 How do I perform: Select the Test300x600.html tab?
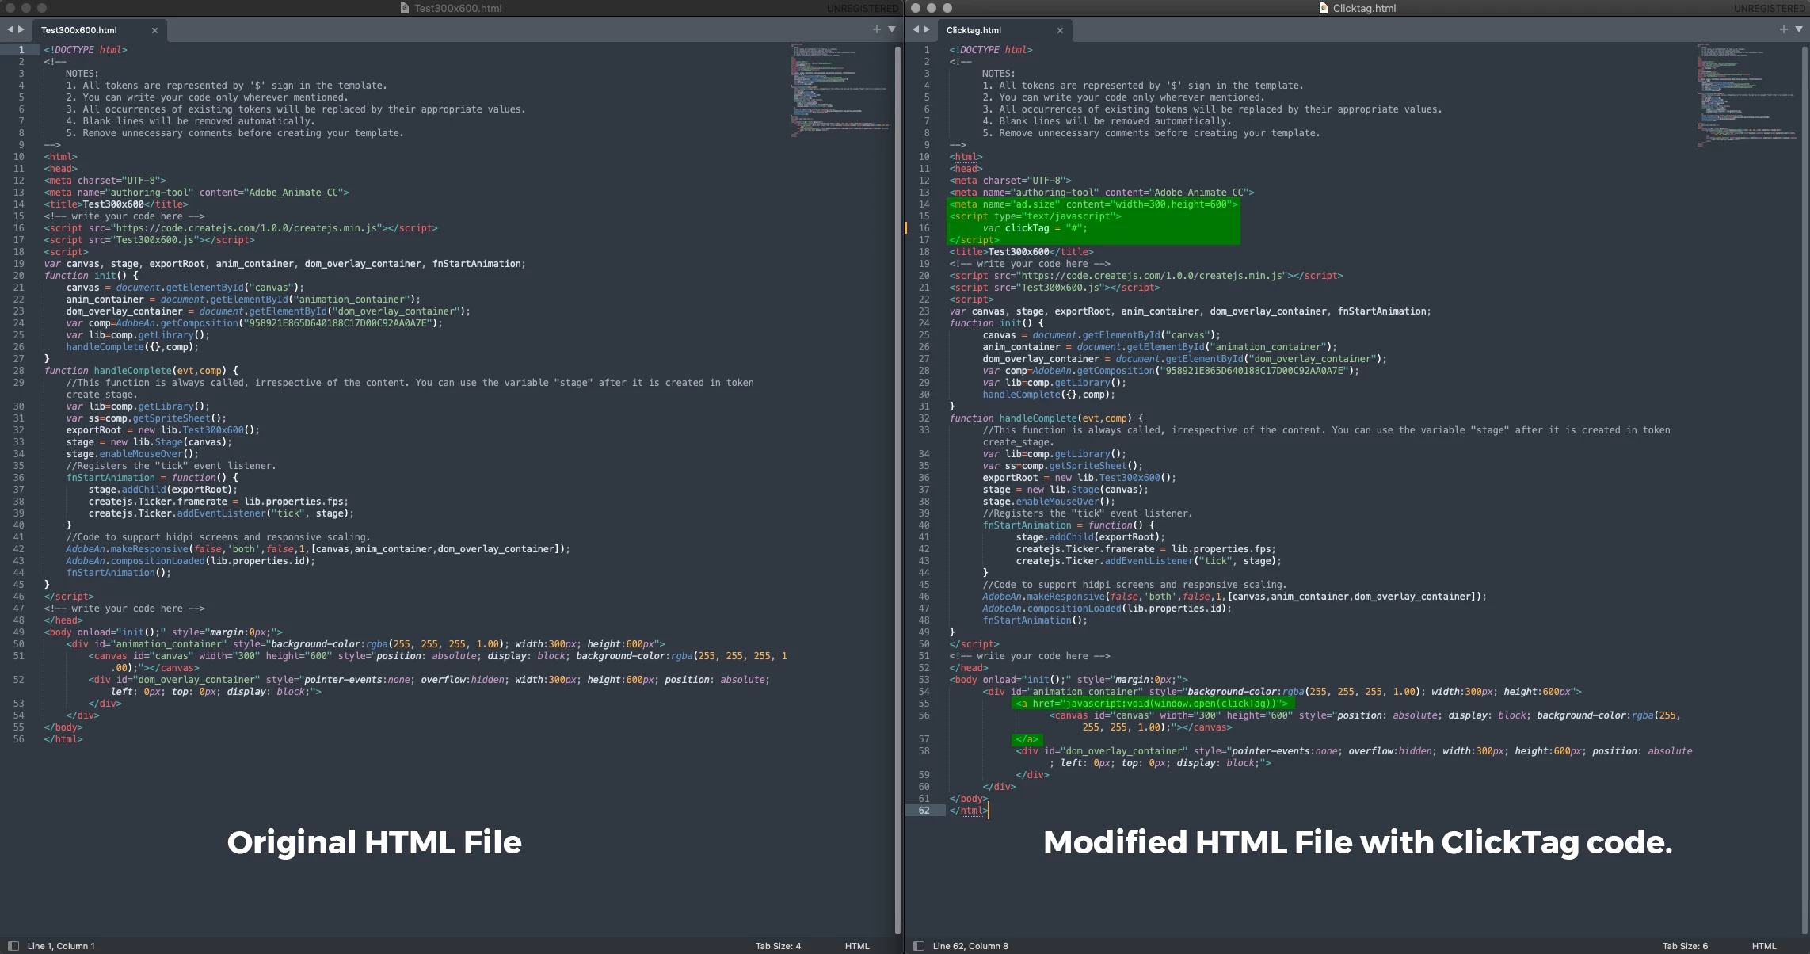point(79,30)
